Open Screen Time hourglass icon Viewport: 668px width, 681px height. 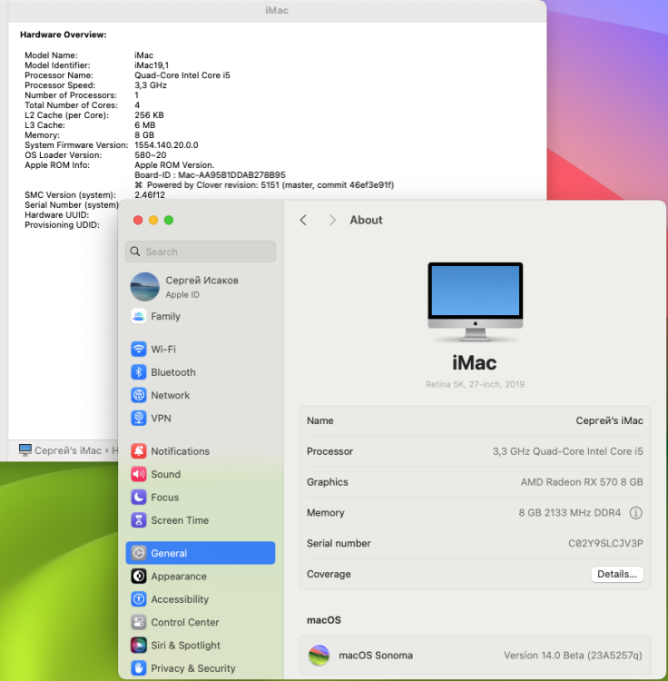[x=139, y=520]
